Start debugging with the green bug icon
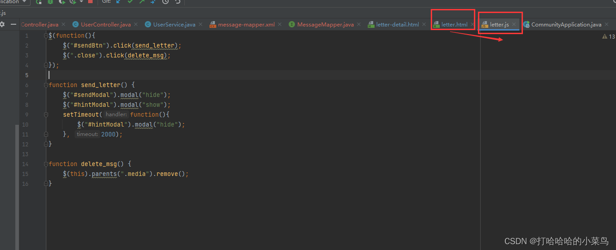The width and height of the screenshot is (616, 250). (50, 2)
